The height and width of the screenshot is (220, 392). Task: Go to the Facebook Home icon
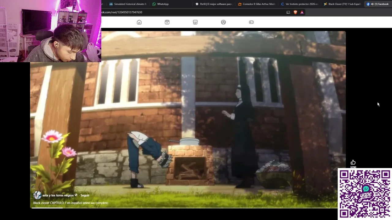[x=139, y=22]
